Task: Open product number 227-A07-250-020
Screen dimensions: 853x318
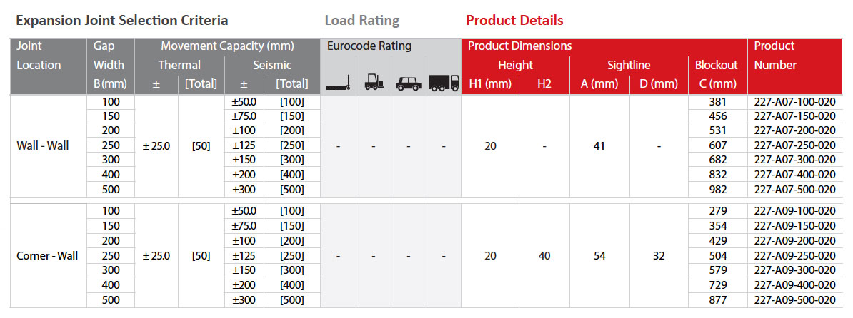Action: [795, 145]
